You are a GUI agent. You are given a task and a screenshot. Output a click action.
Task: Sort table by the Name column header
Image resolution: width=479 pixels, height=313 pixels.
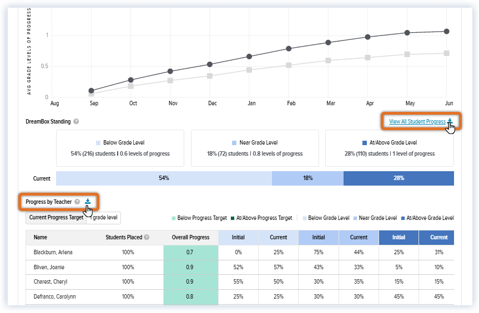[x=41, y=237]
